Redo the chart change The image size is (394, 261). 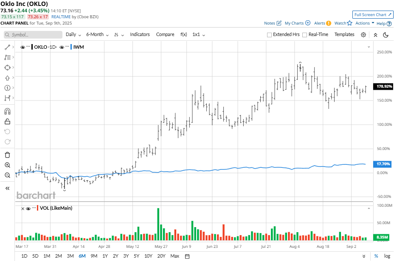click(x=7, y=142)
